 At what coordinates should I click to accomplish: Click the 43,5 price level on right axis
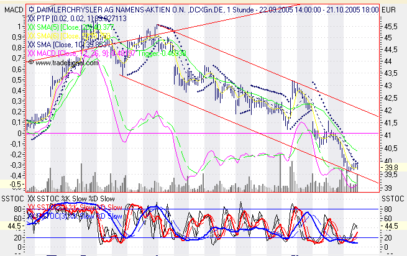(x=391, y=73)
